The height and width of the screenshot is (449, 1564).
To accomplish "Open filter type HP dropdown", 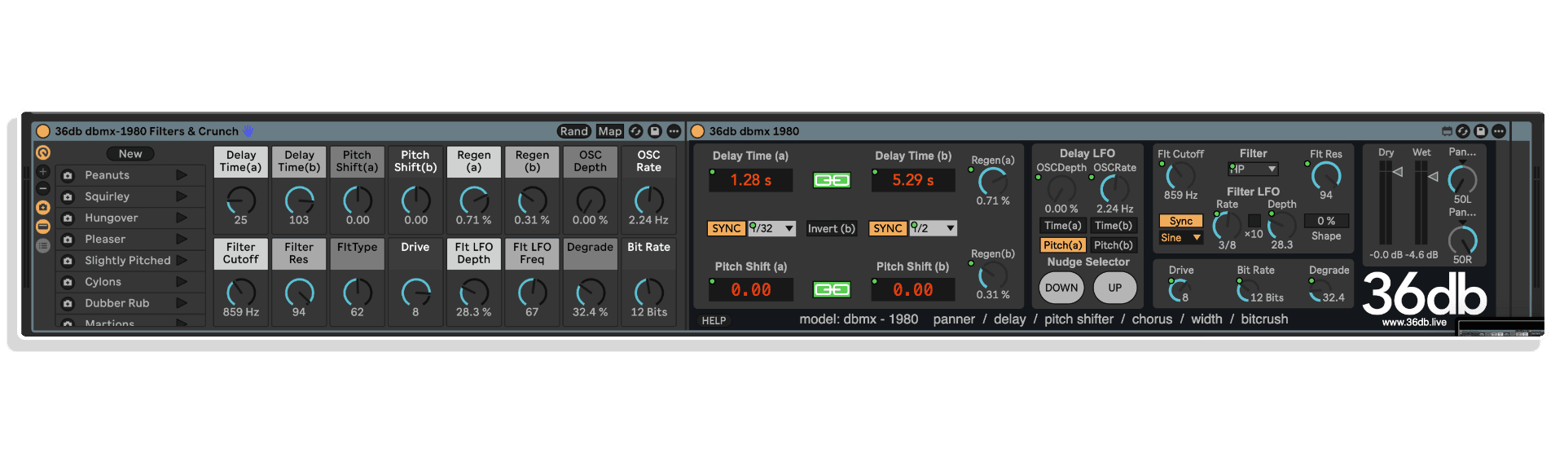I will (1253, 169).
